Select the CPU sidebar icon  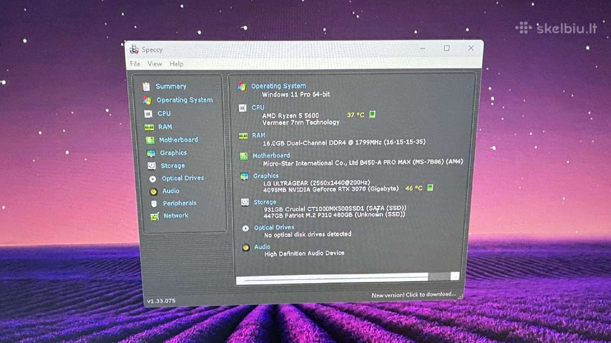tap(148, 114)
